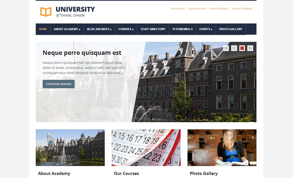
Task: Open the Photo Gallery student thumbnail
Action: pos(222,147)
